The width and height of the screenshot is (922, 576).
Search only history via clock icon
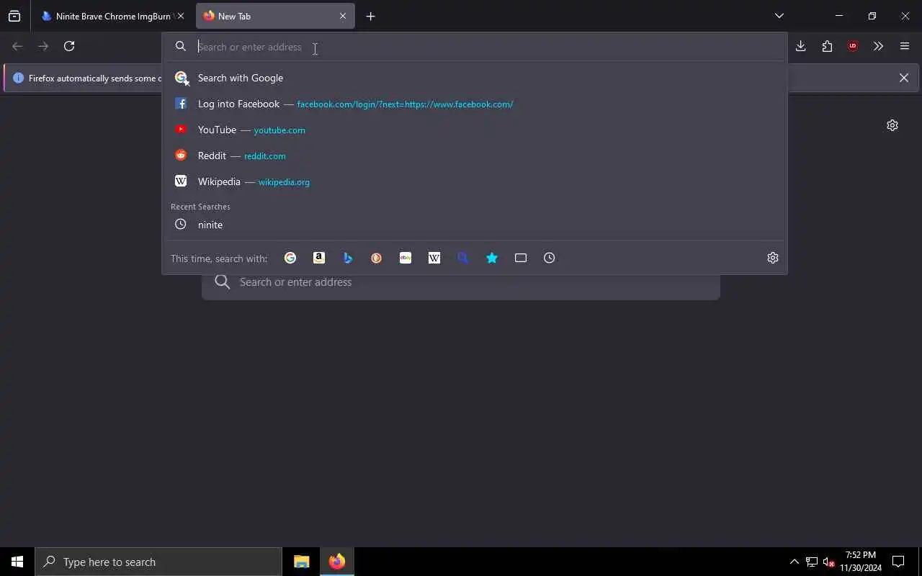click(550, 258)
